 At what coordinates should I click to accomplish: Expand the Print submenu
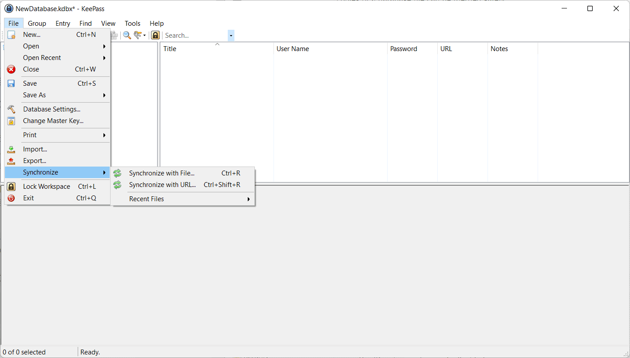tap(57, 135)
